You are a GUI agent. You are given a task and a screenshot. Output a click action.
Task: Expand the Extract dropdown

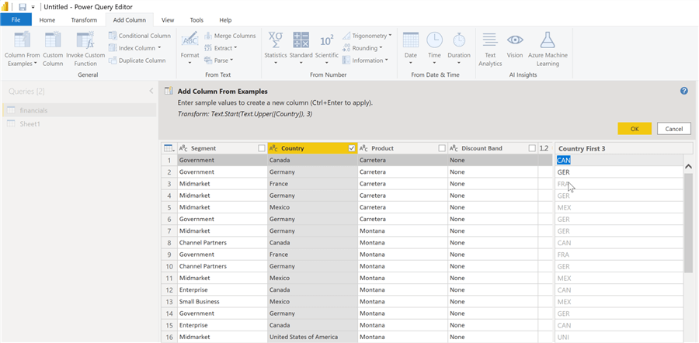[x=224, y=48]
